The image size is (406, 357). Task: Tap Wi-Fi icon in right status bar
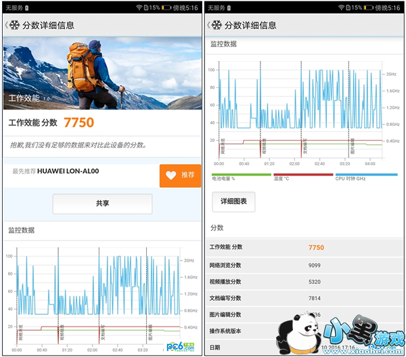click(x=341, y=7)
